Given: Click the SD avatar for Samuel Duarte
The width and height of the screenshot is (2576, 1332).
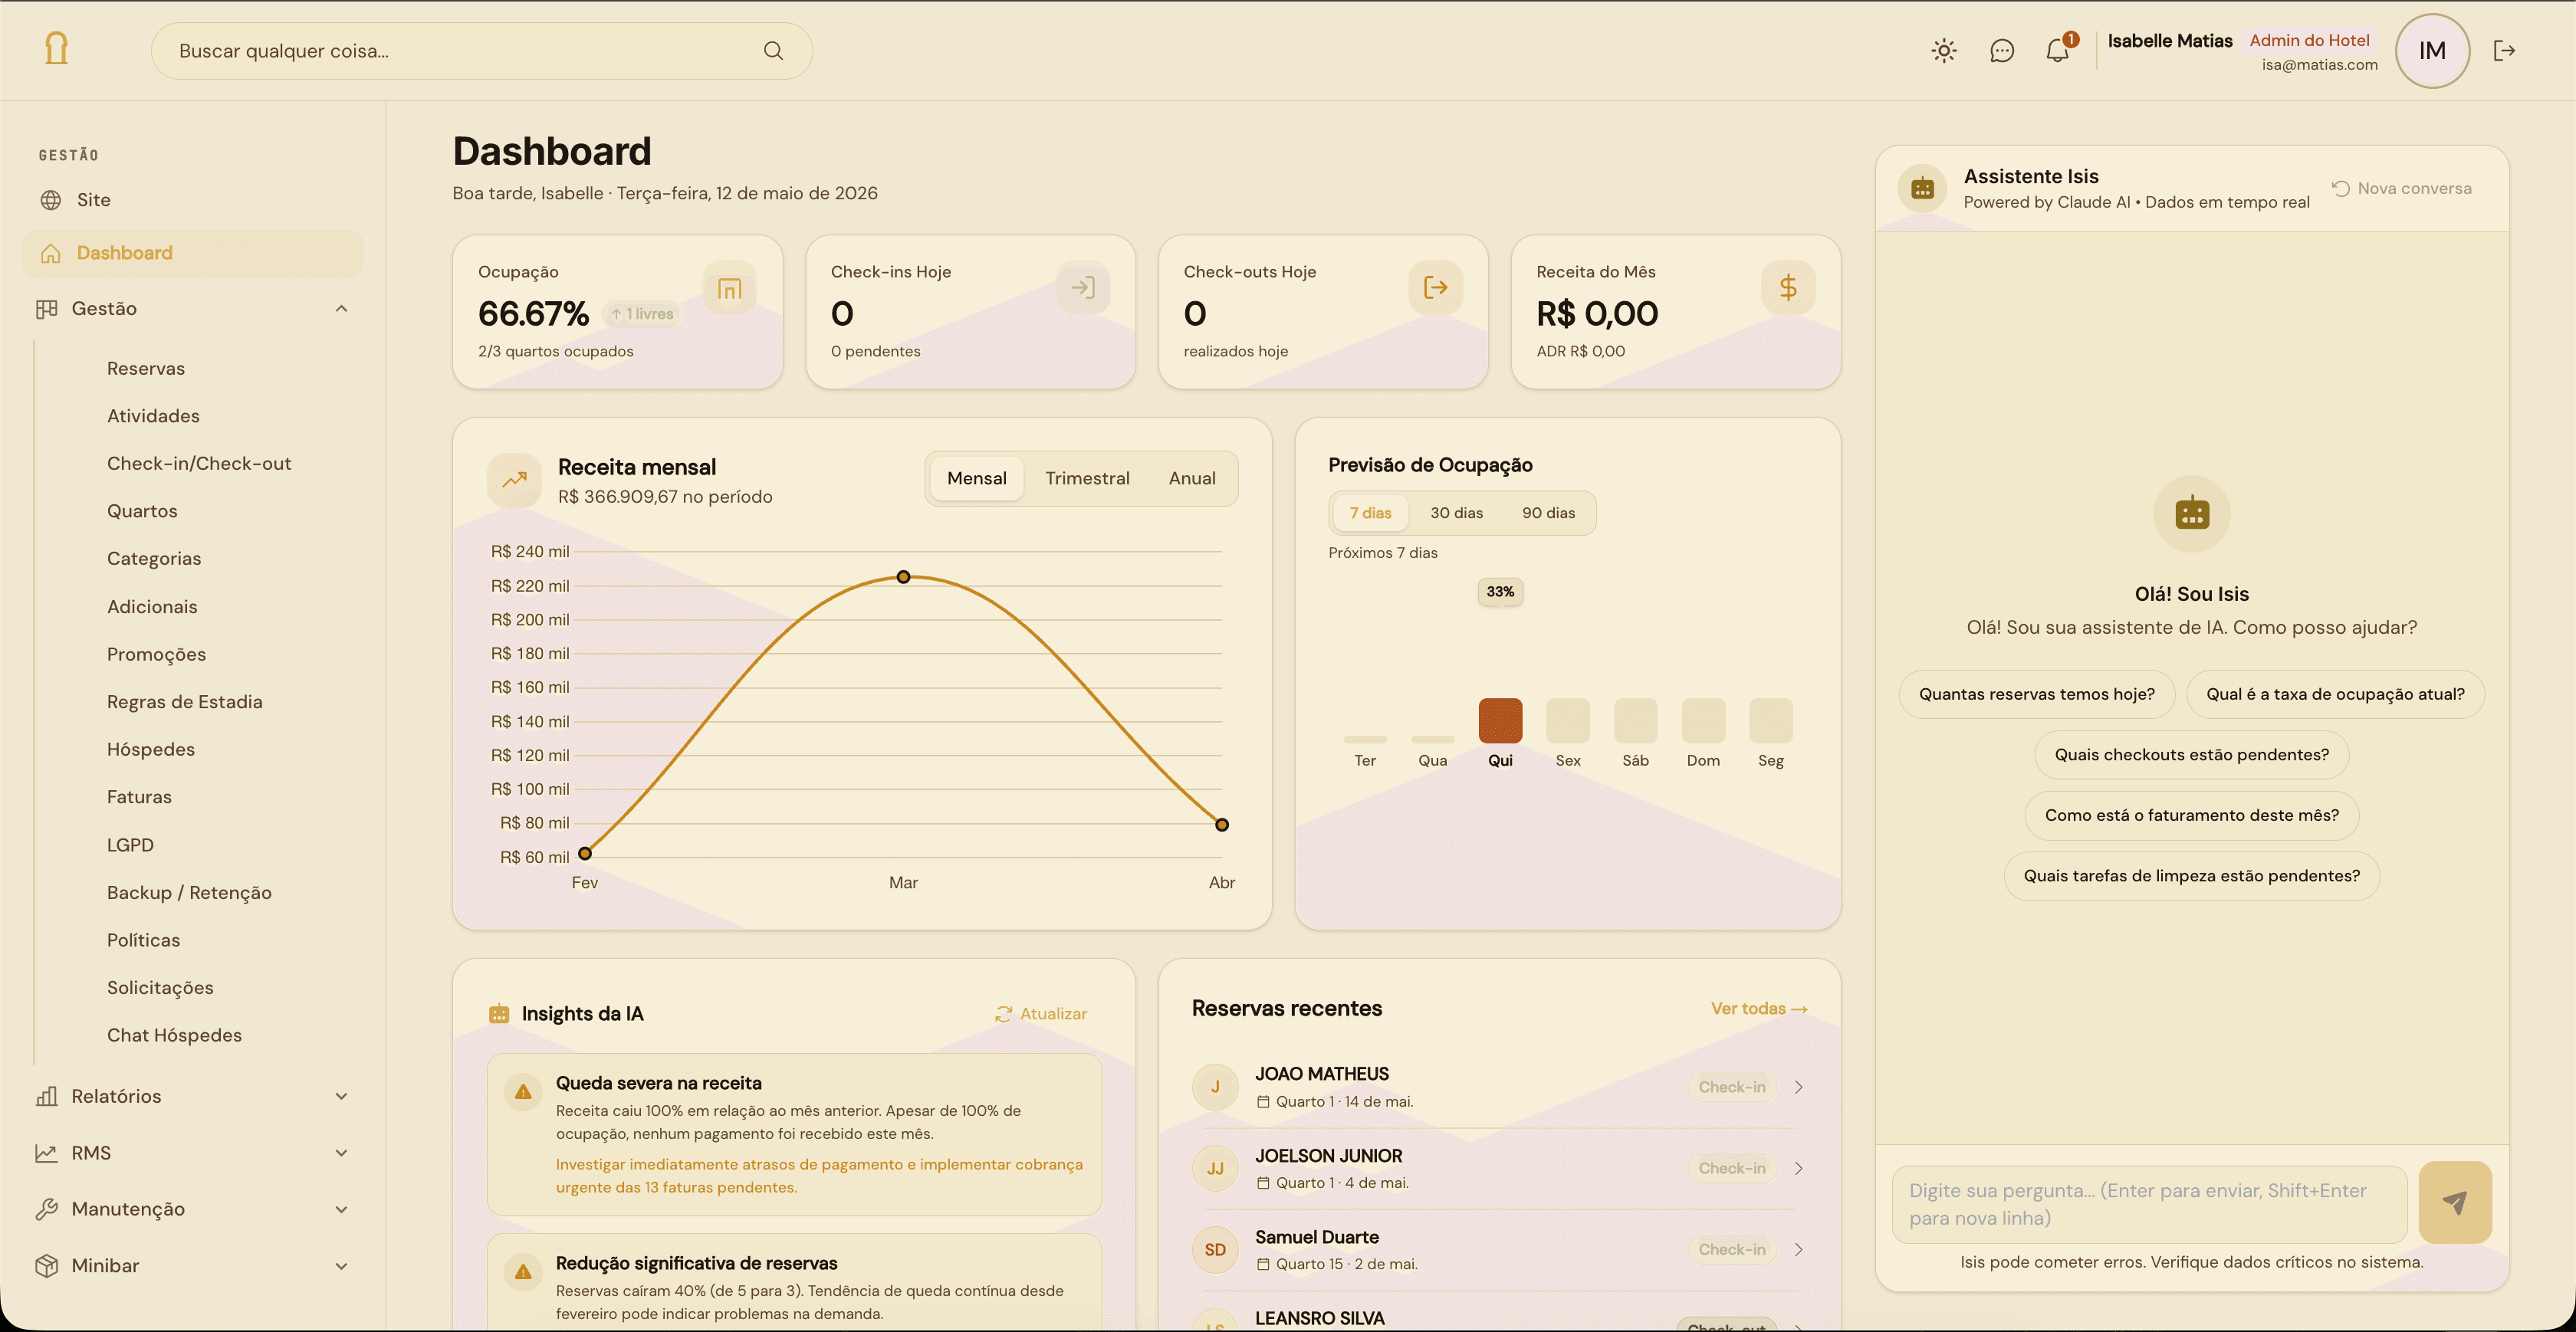Looking at the screenshot, I should [1215, 1250].
